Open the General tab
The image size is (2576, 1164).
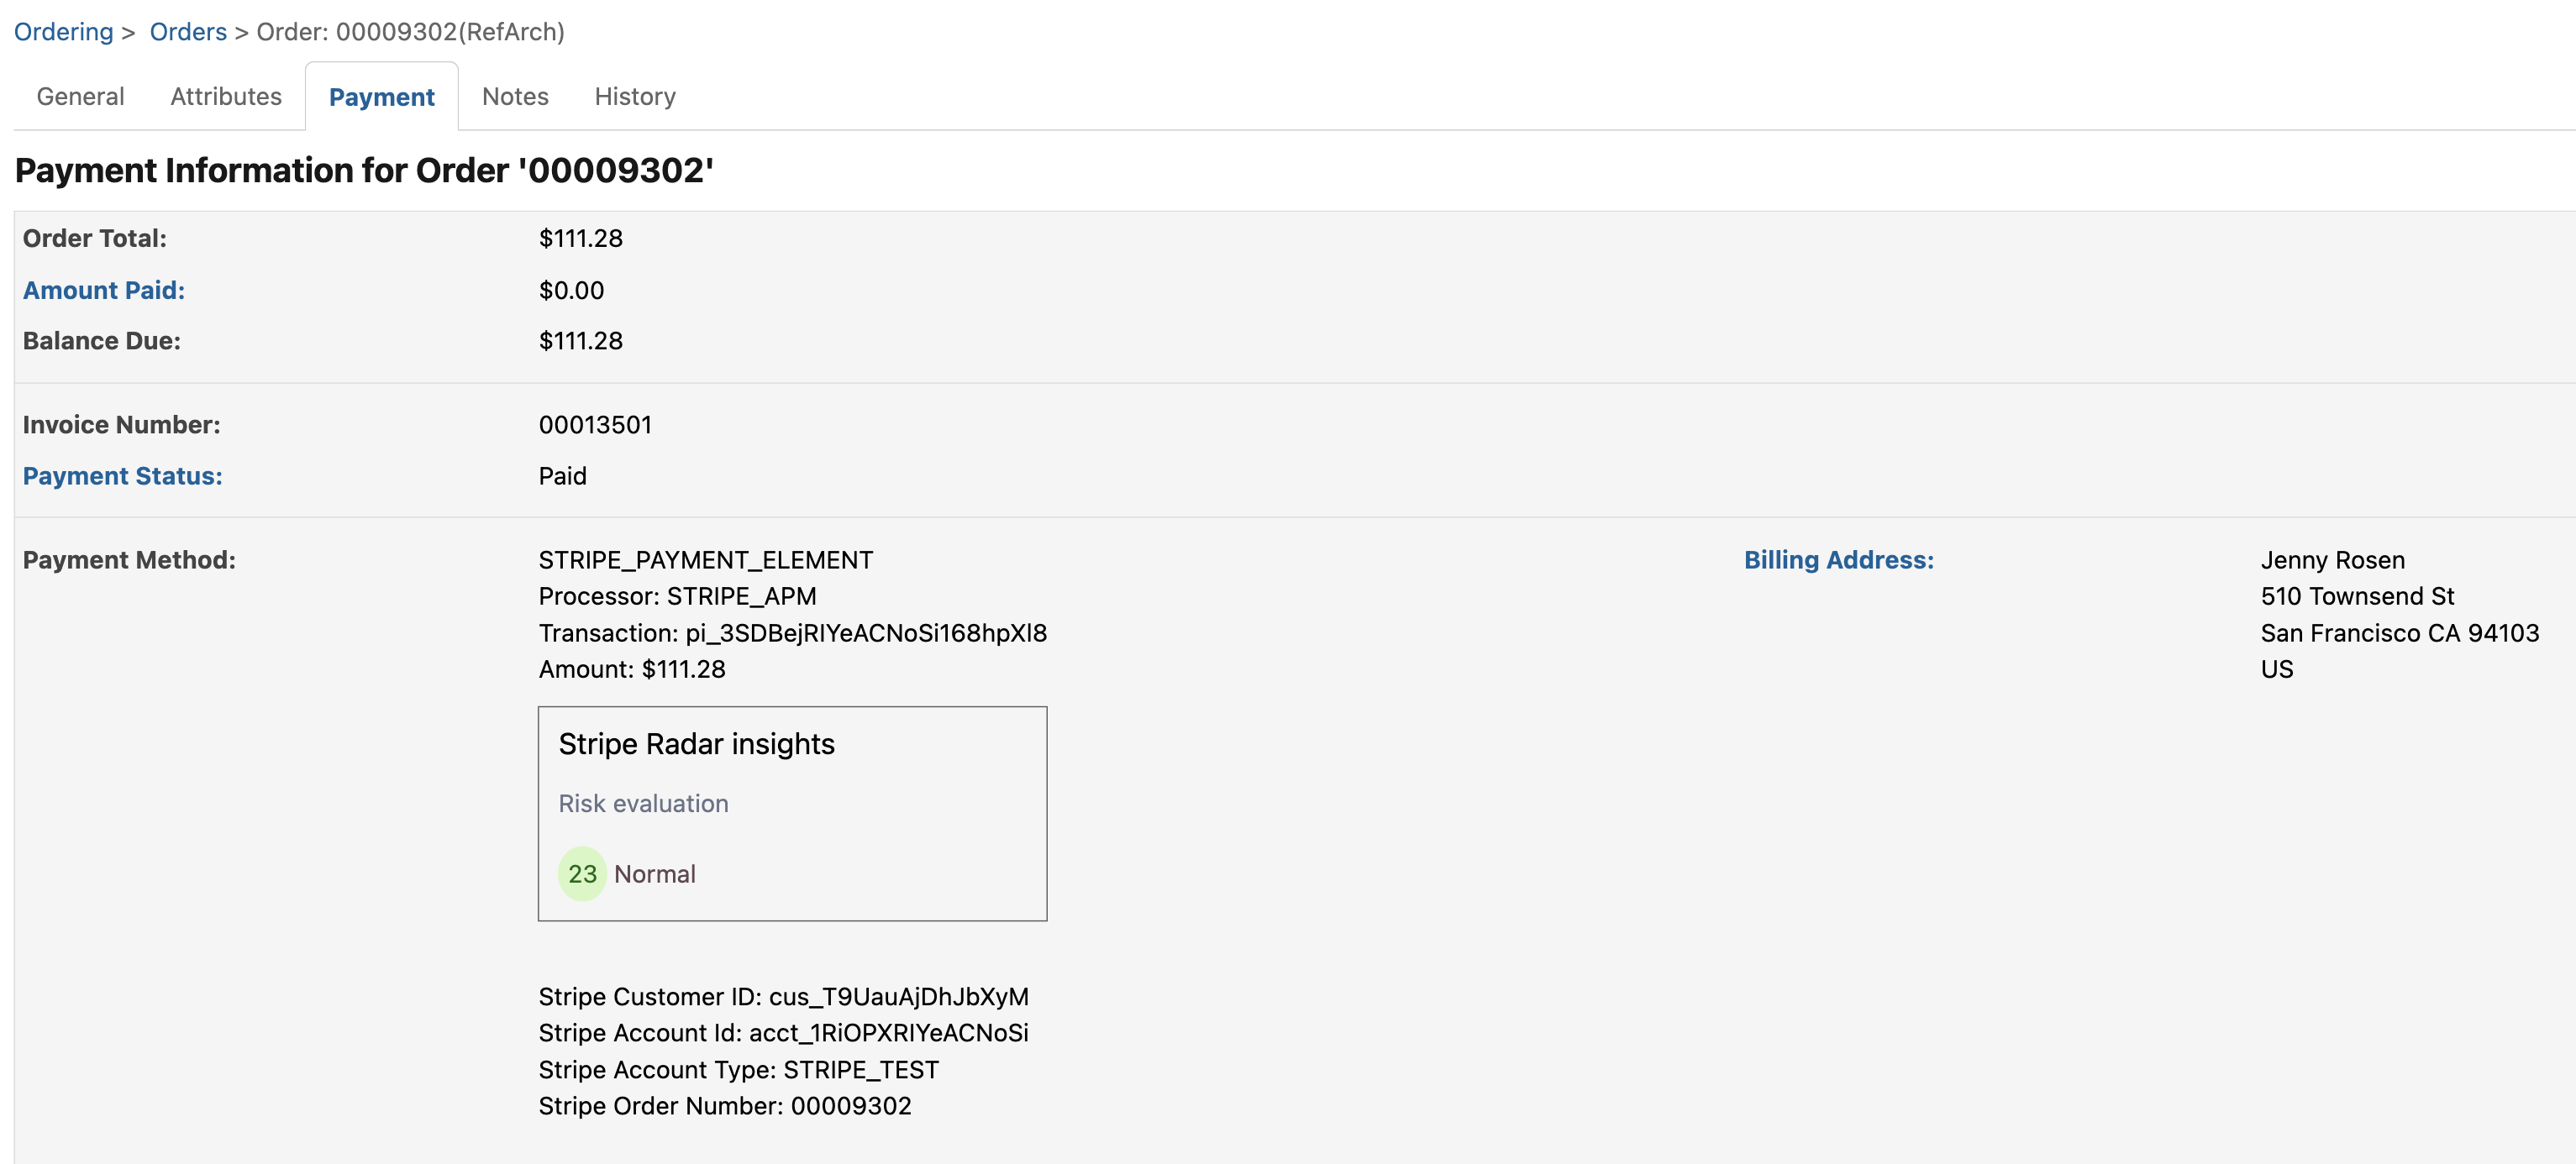click(x=80, y=97)
